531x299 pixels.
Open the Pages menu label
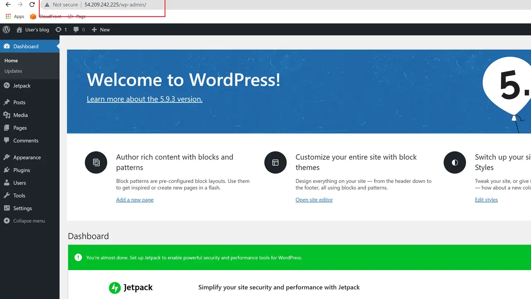click(x=20, y=128)
